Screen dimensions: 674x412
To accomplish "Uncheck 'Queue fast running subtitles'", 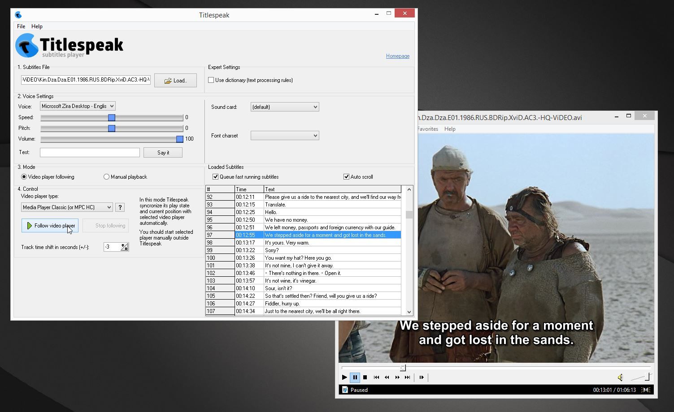I will tap(216, 177).
